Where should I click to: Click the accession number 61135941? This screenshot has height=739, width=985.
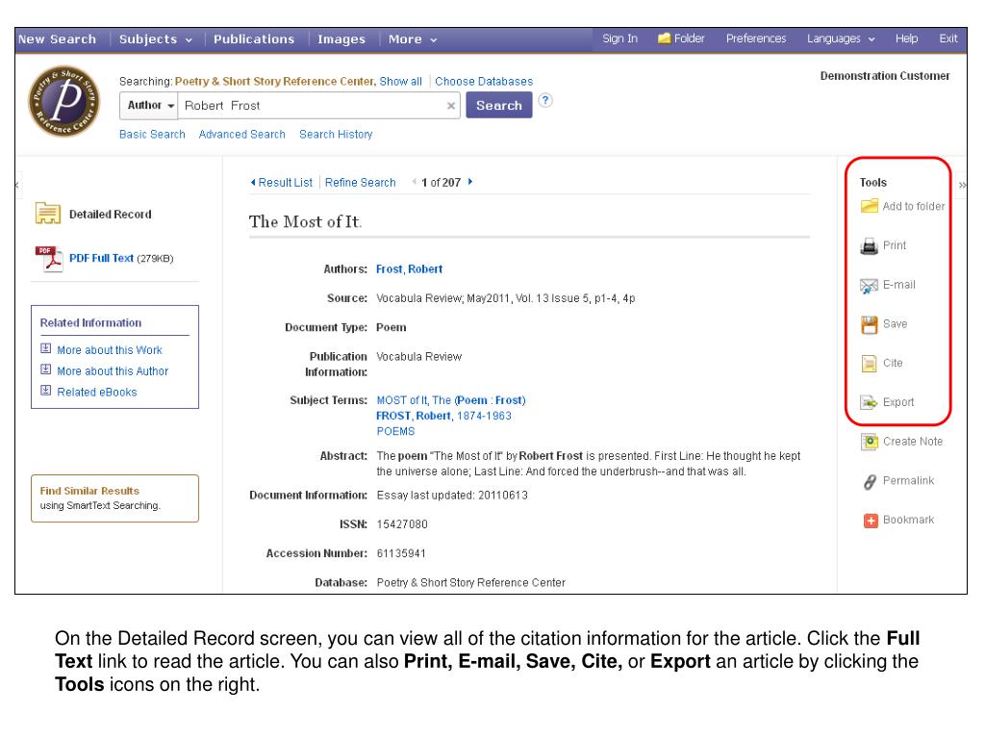pyautogui.click(x=401, y=553)
